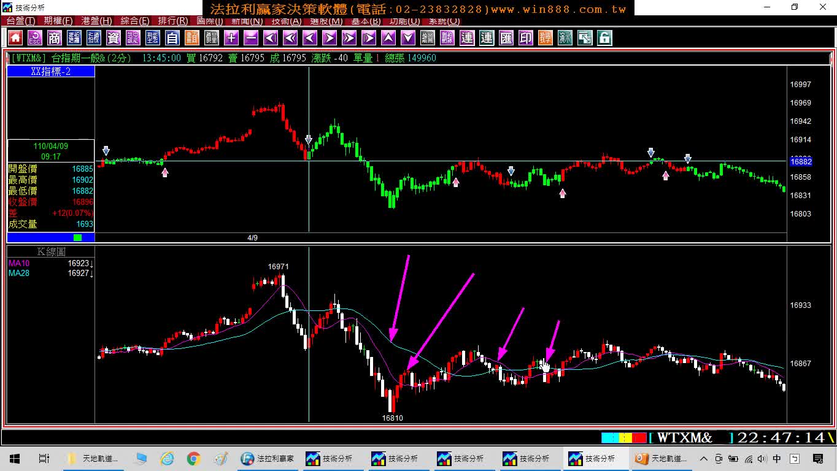Open the 設定 settings toolbar icon

(133, 38)
